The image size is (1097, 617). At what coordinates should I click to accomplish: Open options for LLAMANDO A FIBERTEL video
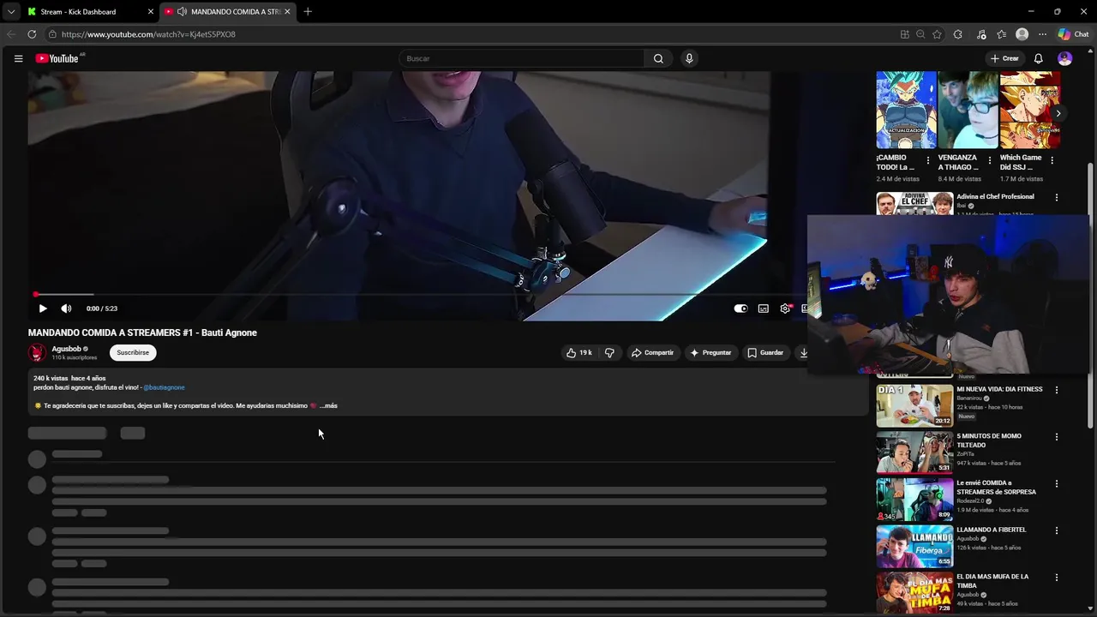[1056, 530]
